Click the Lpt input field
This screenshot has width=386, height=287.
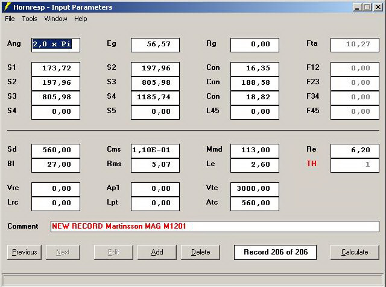(x=156, y=204)
